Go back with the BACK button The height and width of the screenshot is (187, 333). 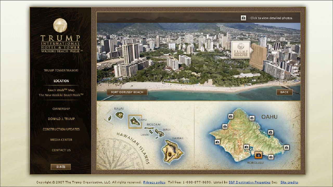[284, 92]
